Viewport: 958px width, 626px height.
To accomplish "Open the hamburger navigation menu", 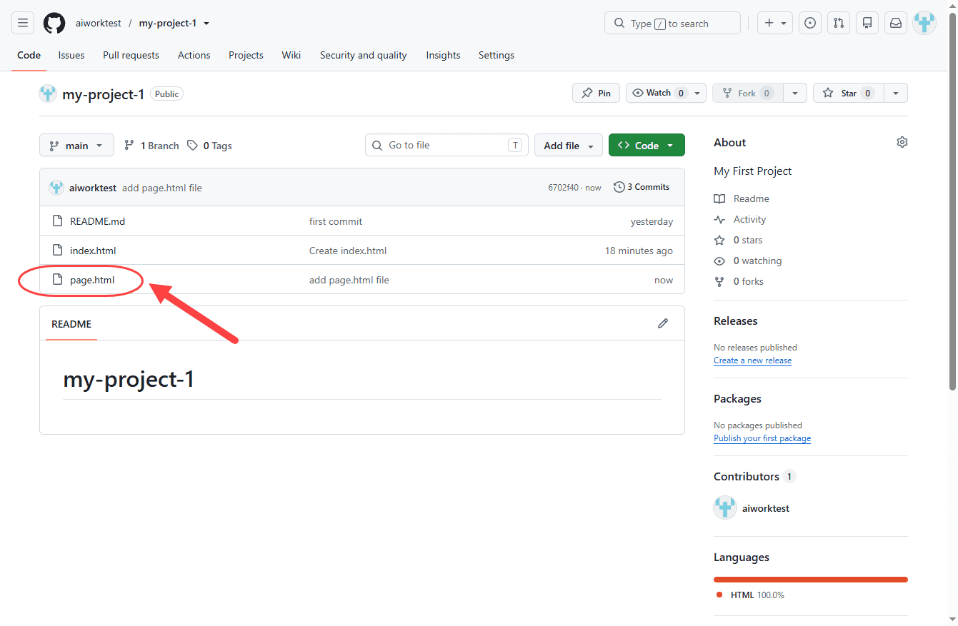I will tap(23, 23).
